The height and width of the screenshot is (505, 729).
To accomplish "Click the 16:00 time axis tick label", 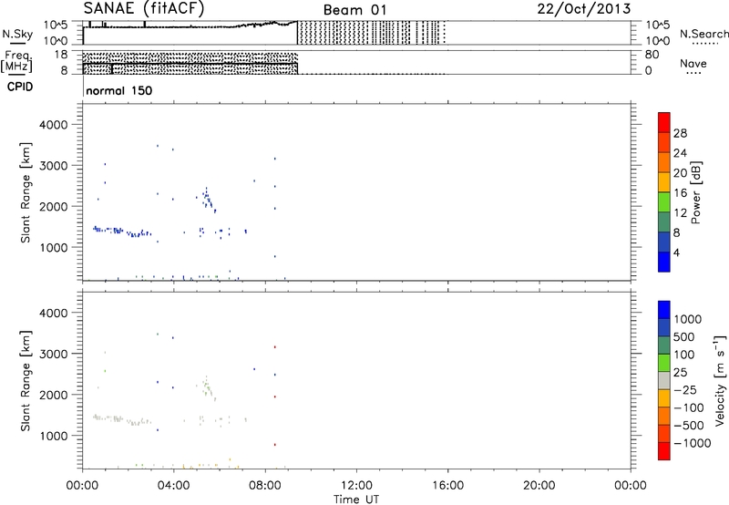I will pos(447,486).
